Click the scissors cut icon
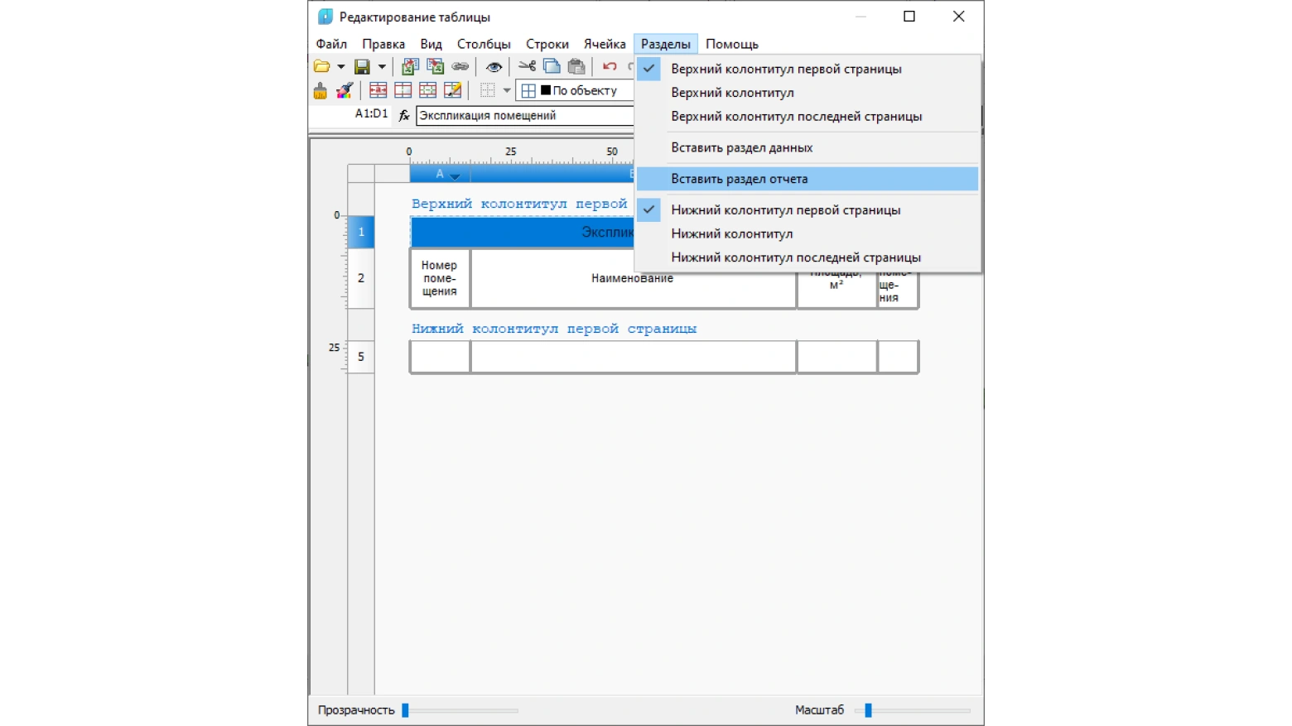 (527, 66)
